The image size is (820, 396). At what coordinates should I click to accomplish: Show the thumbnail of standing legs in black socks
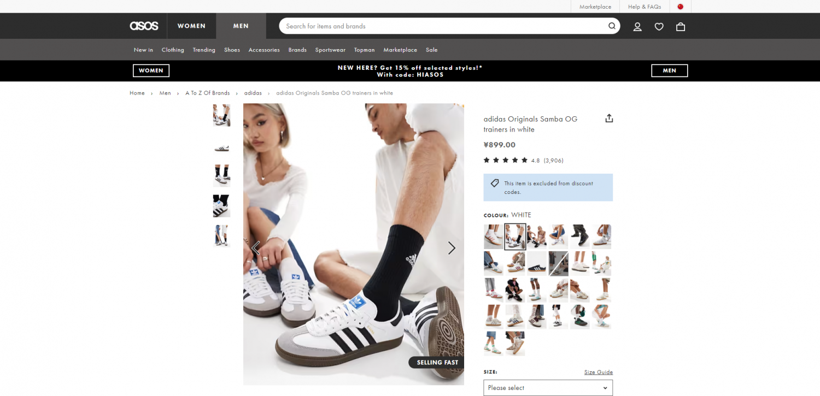tap(221, 175)
